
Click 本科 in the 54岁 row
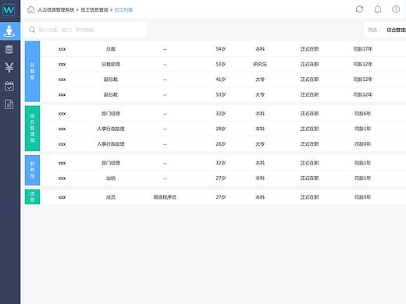(260, 49)
